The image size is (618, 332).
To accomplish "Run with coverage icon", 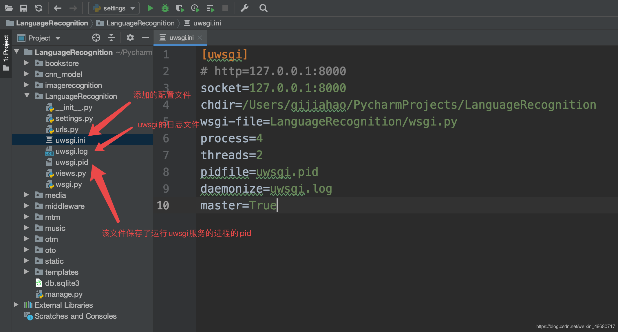I will click(180, 8).
